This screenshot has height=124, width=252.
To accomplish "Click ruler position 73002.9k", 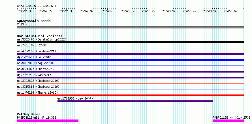I will click(x=87, y=11).
